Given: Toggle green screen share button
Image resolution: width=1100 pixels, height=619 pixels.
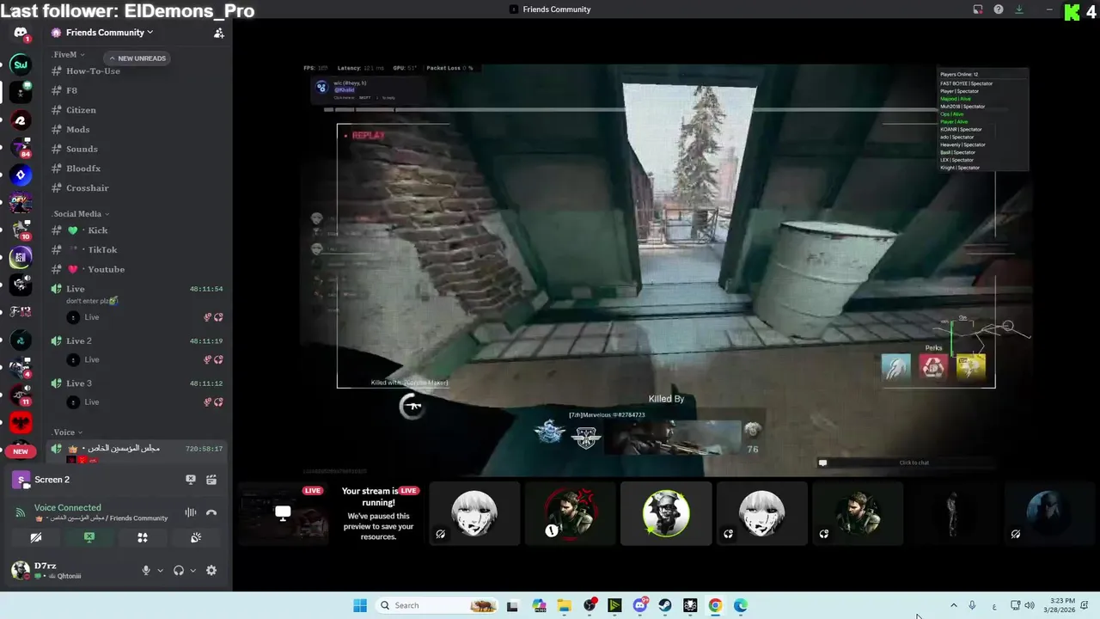Looking at the screenshot, I should click(x=89, y=538).
